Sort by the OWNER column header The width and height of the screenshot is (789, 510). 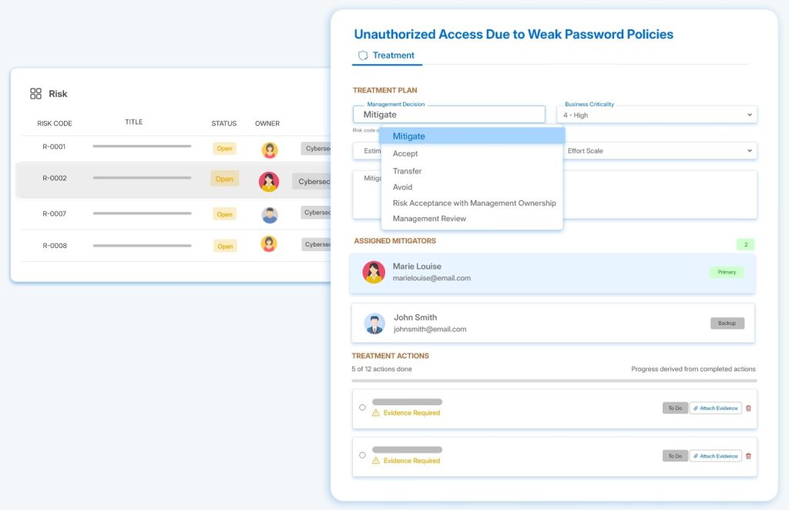(267, 123)
